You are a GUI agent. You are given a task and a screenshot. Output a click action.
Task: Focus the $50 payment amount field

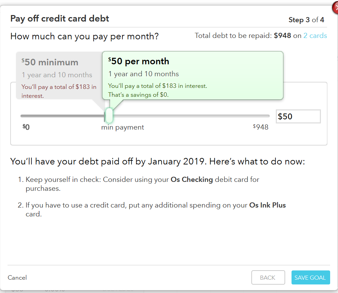pos(298,117)
